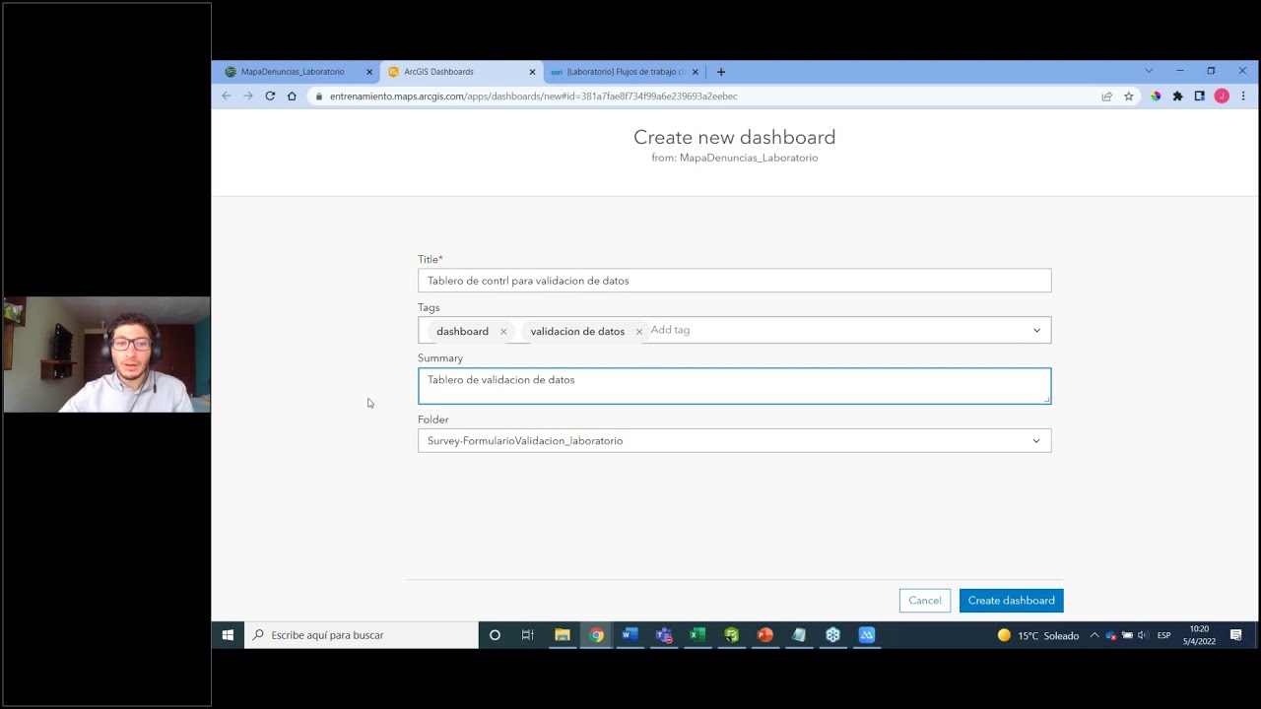Viewport: 1261px width, 709px height.
Task: Open Microsoft Teams from the taskbar
Action: click(664, 635)
